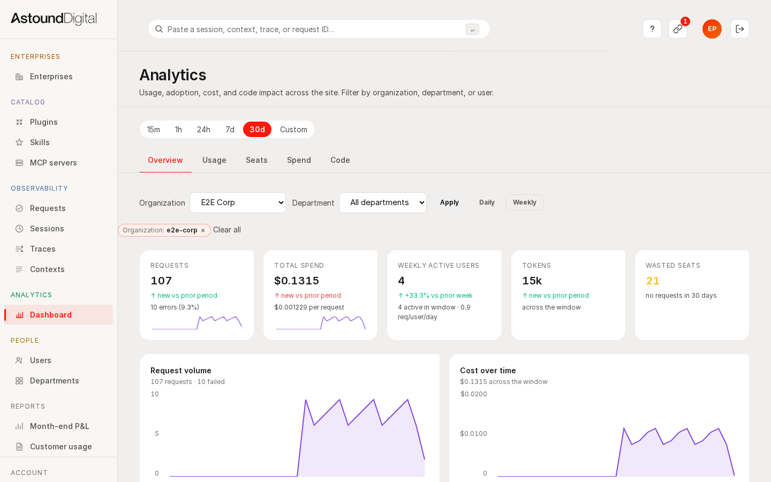Open Users icon in sidebar
771x482 pixels.
pos(19,360)
